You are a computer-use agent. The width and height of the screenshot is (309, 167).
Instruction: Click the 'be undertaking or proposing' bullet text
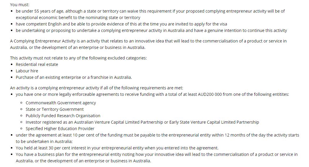151,30
